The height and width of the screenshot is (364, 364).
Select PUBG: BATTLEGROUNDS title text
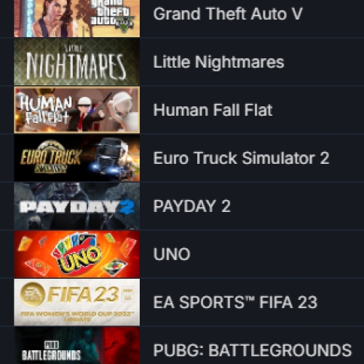(x=253, y=350)
